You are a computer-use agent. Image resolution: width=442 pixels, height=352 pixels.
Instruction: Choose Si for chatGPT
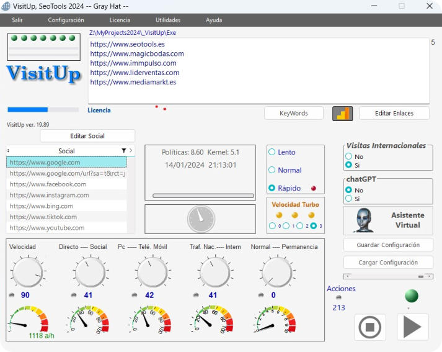tap(348, 198)
